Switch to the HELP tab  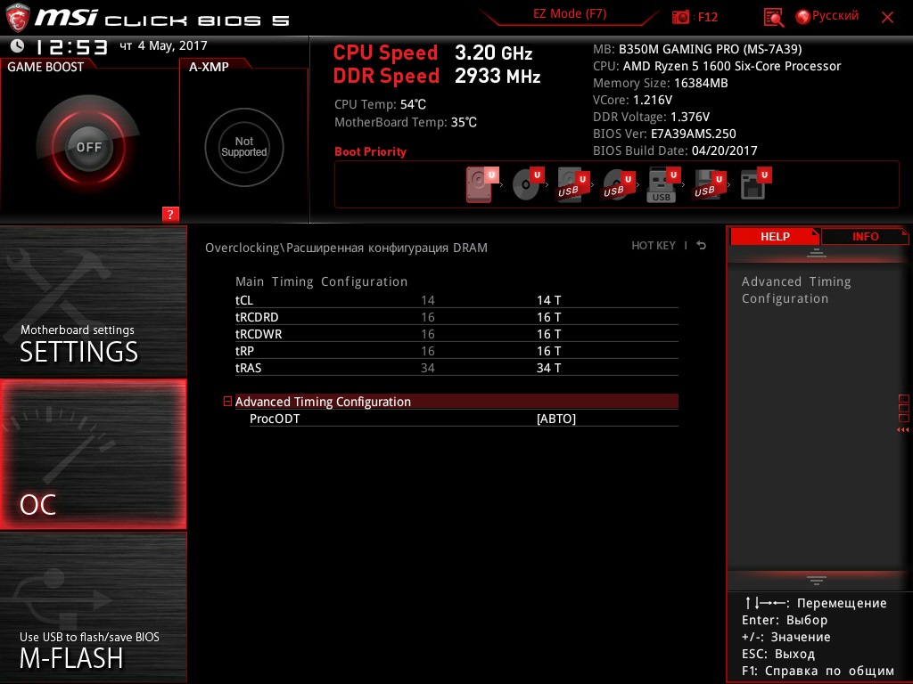tap(775, 236)
